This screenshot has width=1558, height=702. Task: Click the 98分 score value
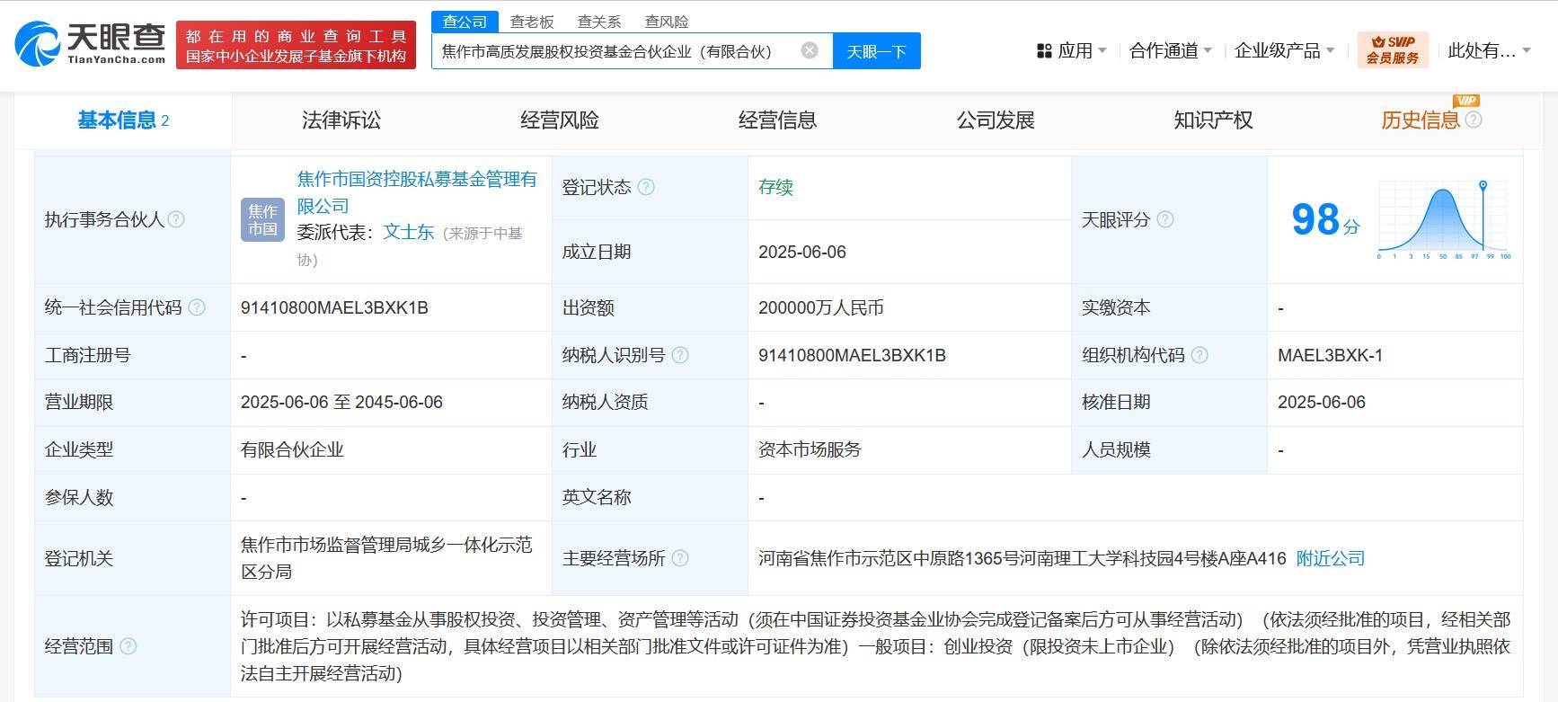(x=1325, y=219)
